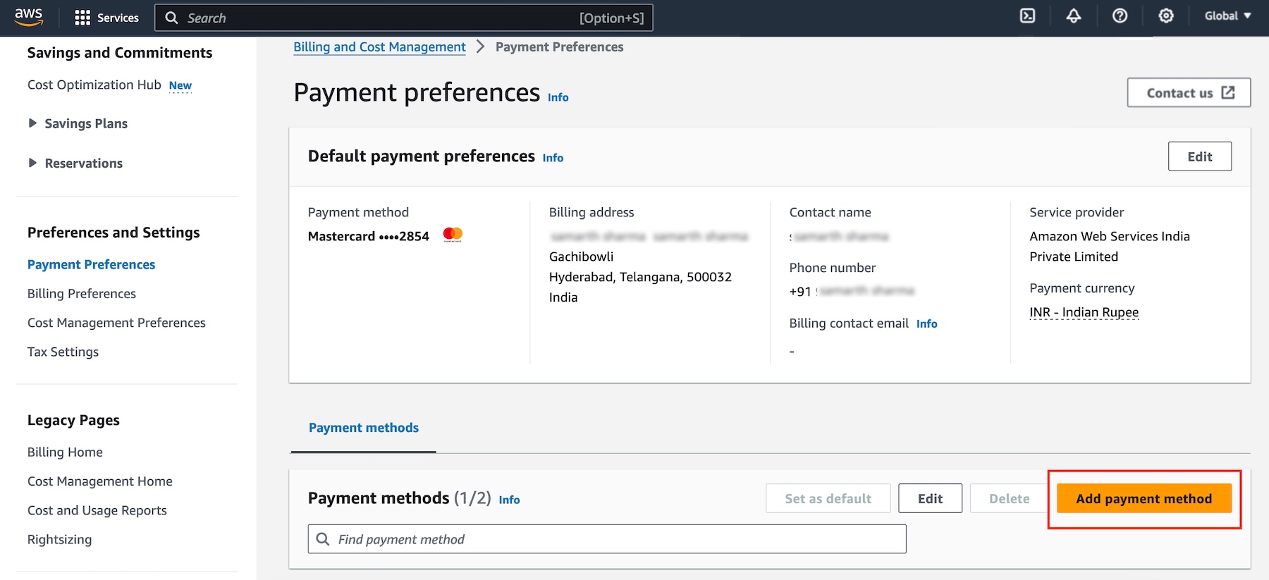
Task: Open the settings gear icon
Action: tap(1166, 16)
